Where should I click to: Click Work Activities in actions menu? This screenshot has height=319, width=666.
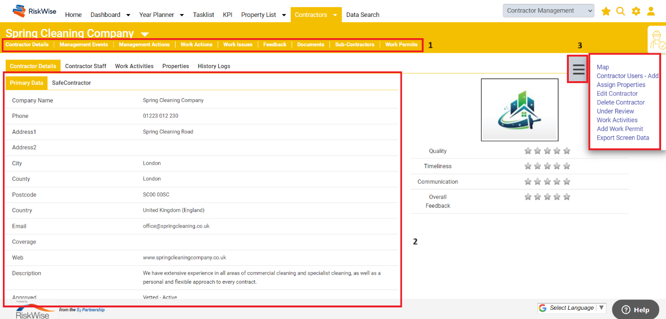tap(617, 120)
